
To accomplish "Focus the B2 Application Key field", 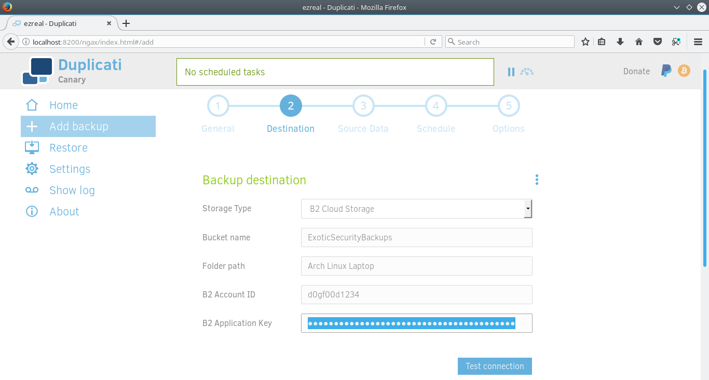I will coord(417,323).
